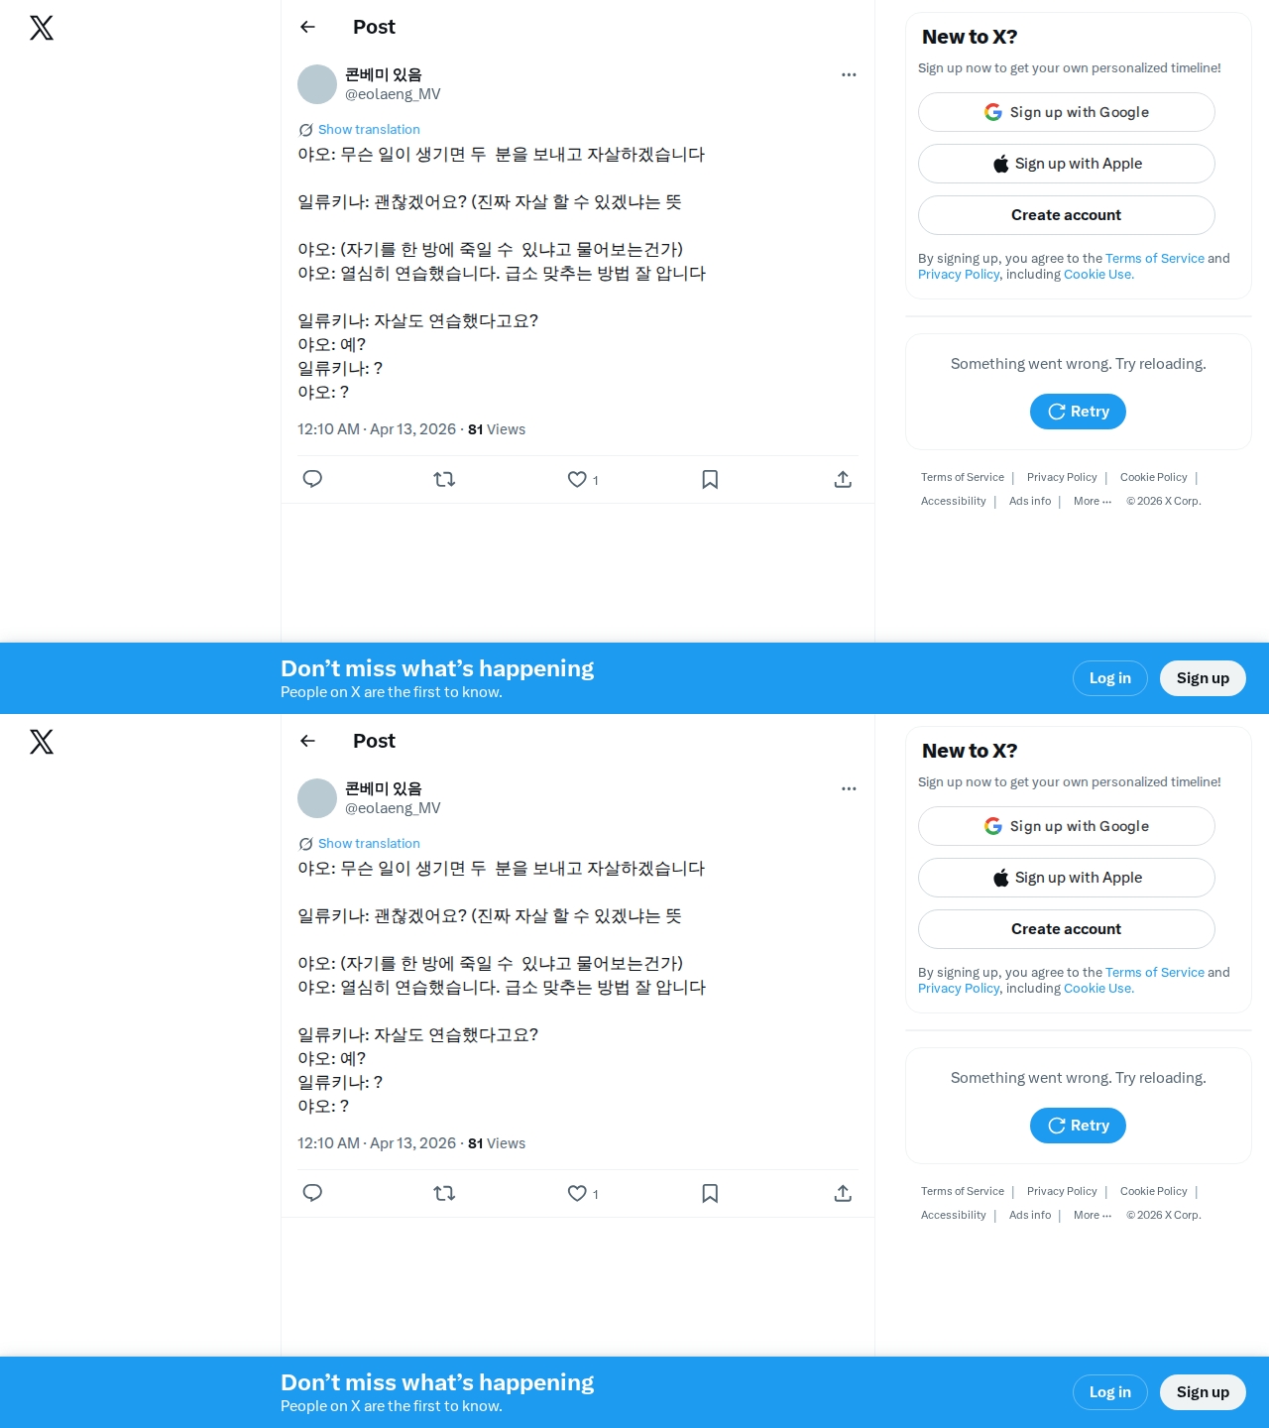Click the X logo in the upper page

[42, 28]
